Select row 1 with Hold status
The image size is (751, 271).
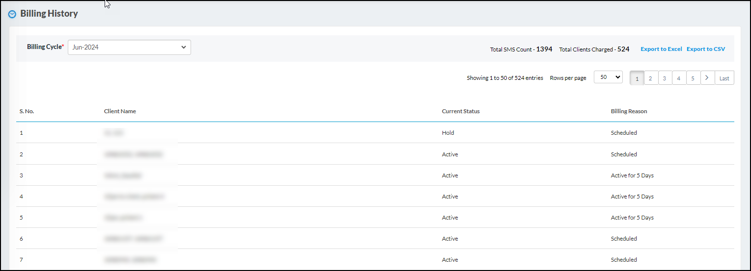(448, 133)
